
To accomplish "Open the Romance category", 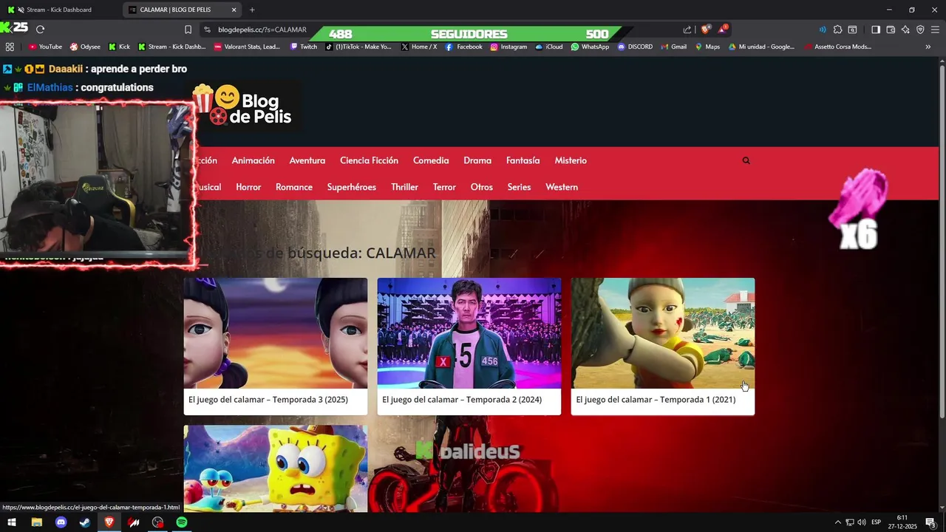I will (x=294, y=187).
